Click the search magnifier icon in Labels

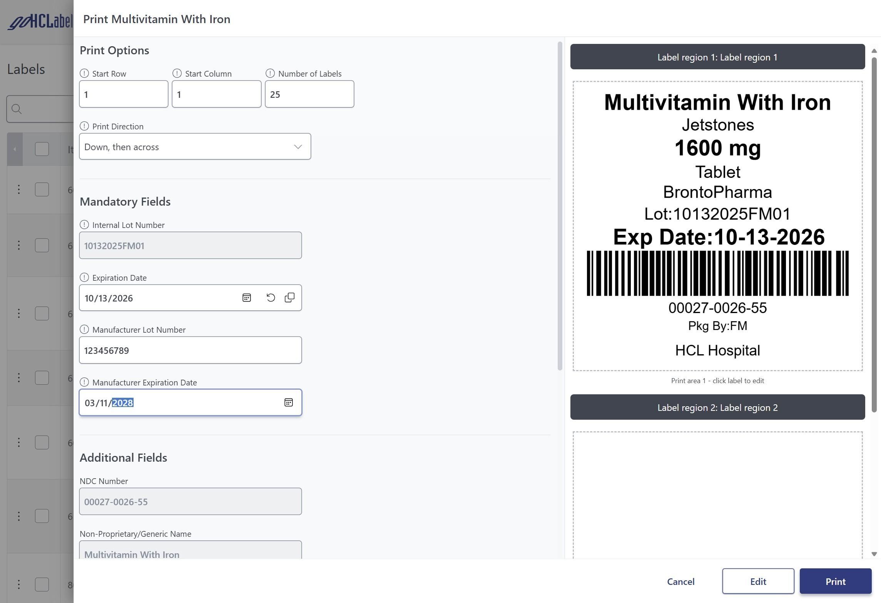(17, 109)
